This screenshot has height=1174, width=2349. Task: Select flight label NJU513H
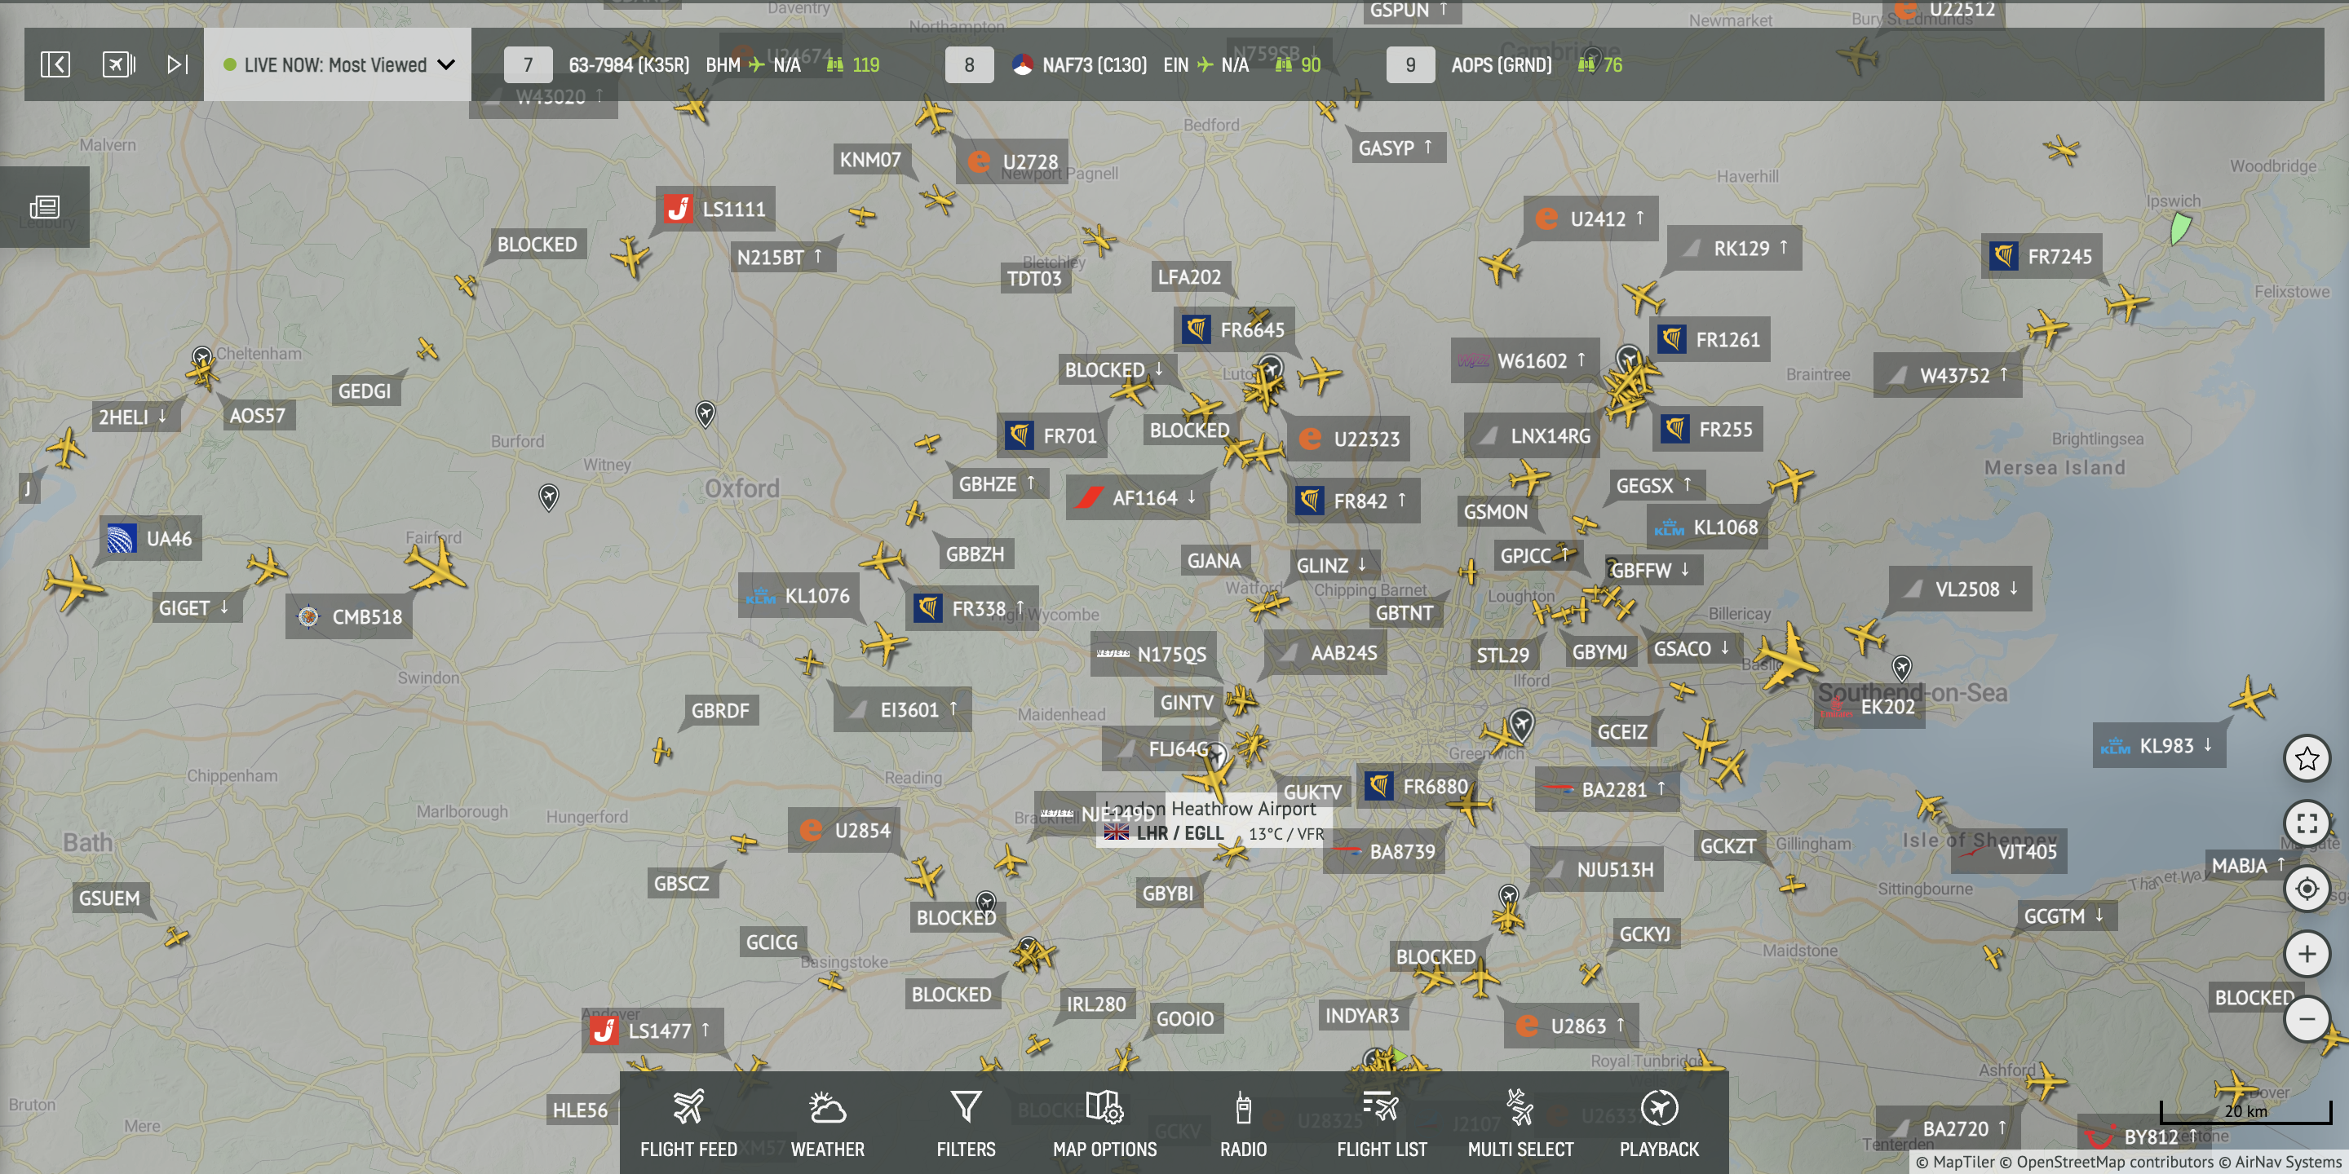click(1597, 870)
